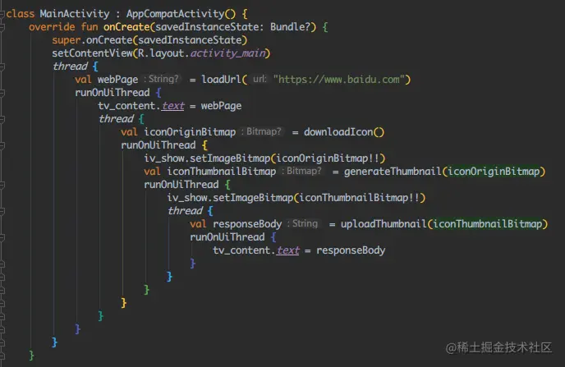Click 'runOnUiThread' directly above 'tv_content.text = webPage'
565x367 pixels.
(113, 93)
